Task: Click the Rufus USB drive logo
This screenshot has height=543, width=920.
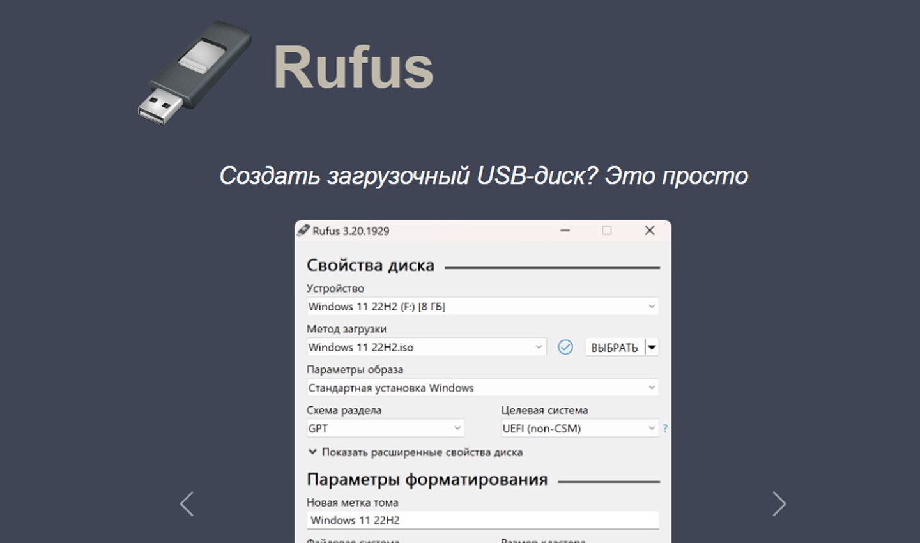Action: 194,72
